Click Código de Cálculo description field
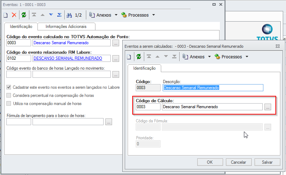Image resolution: width=286 pixels, height=175 pixels. (212, 107)
